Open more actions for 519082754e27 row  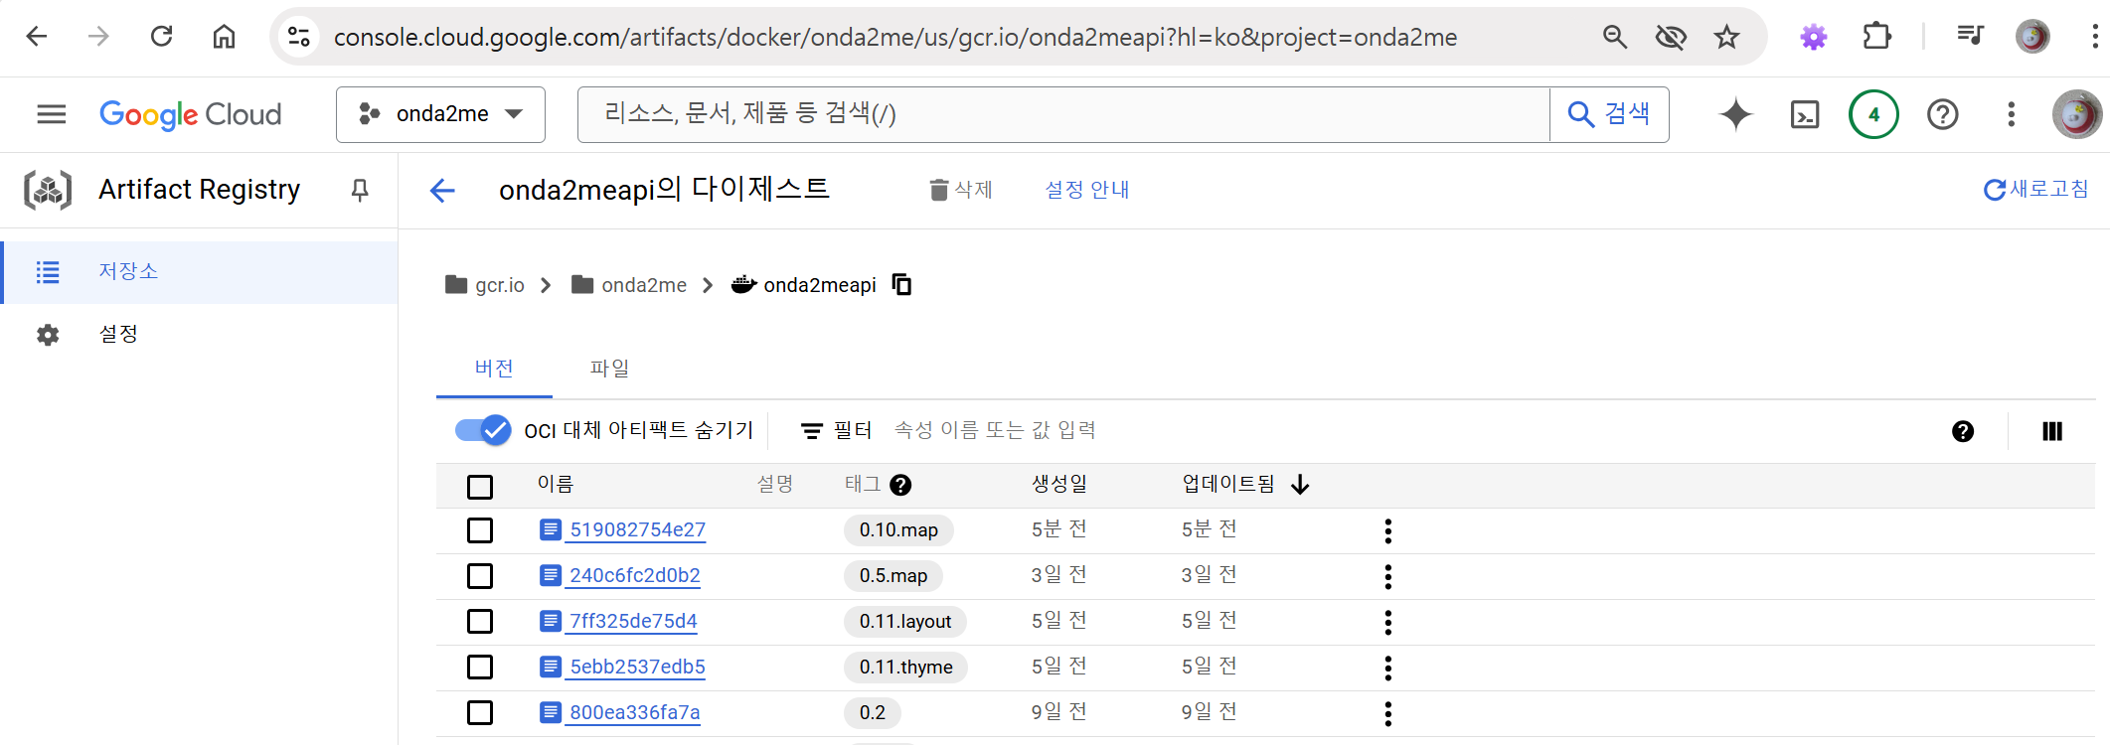(1388, 530)
